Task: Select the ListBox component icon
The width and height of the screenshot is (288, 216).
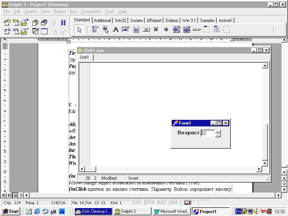Action: [176, 30]
